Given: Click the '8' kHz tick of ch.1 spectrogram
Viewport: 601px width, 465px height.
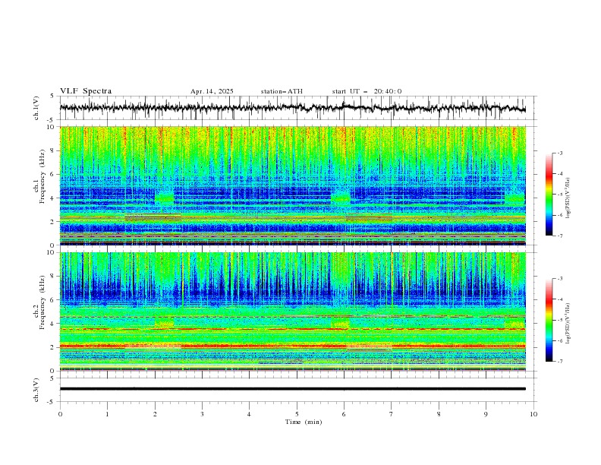Looking at the screenshot, I should (52, 150).
